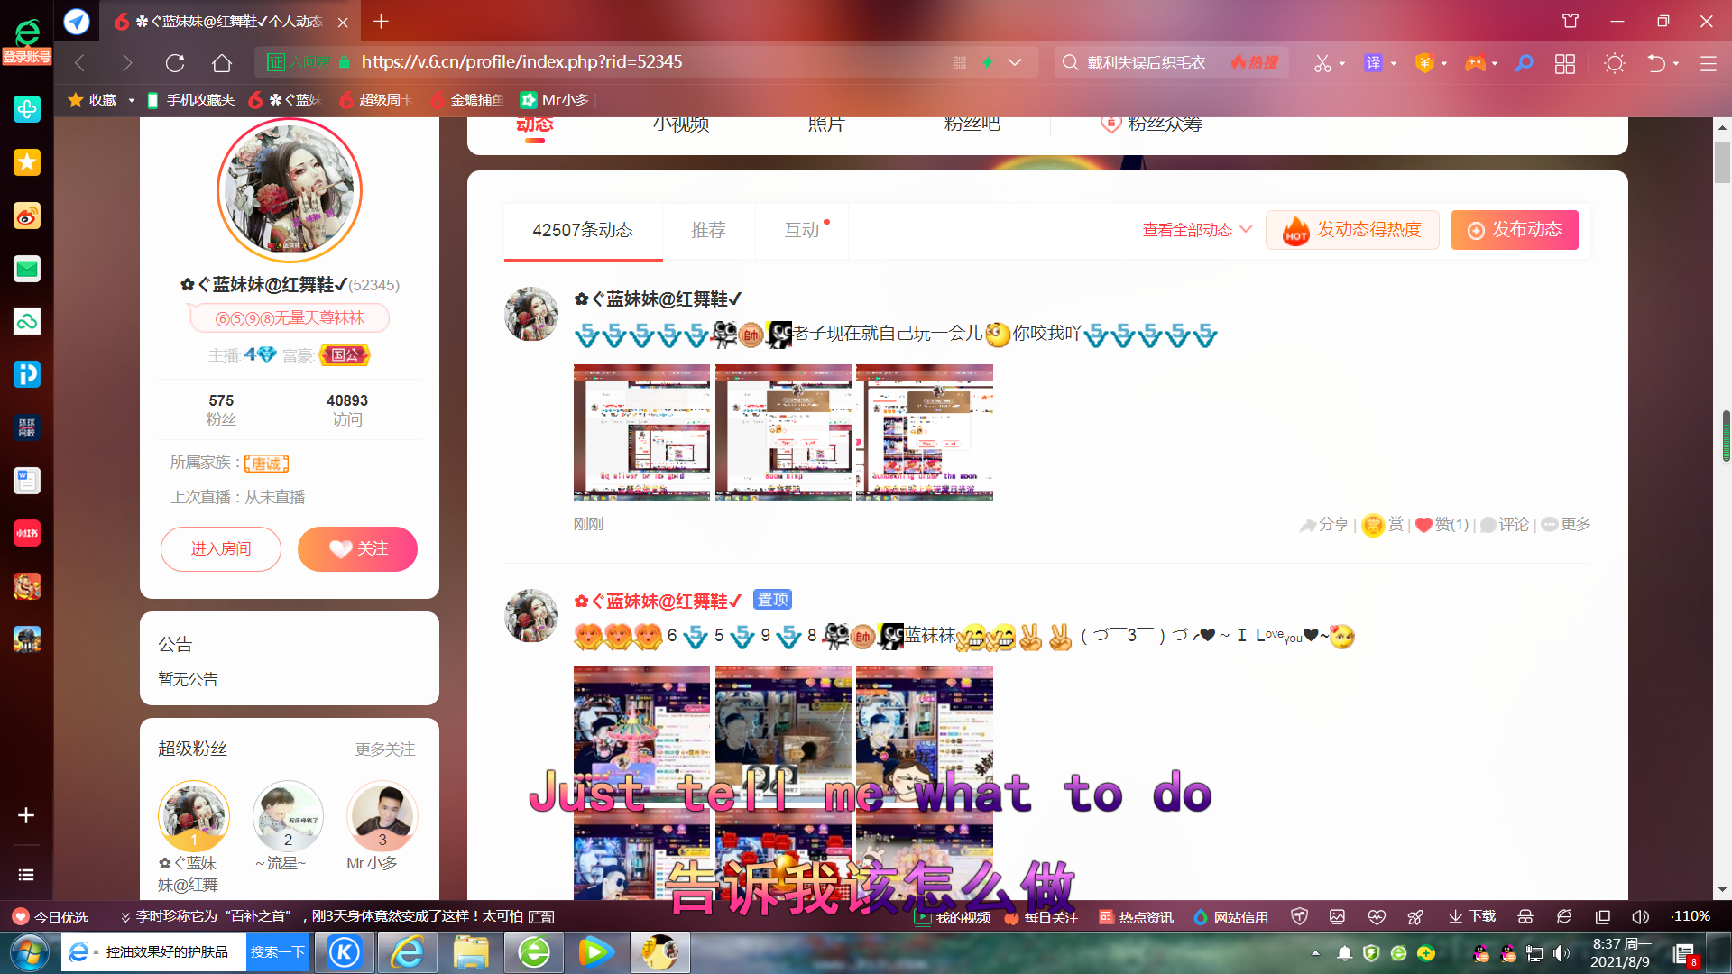Viewport: 1732px width, 974px height.
Task: Open the Mr.小多 super fan avatar
Action: pos(382,816)
